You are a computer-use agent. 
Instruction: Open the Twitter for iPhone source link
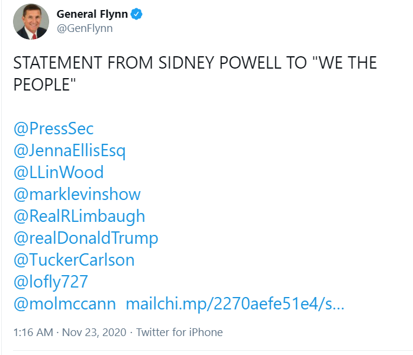coord(179,333)
